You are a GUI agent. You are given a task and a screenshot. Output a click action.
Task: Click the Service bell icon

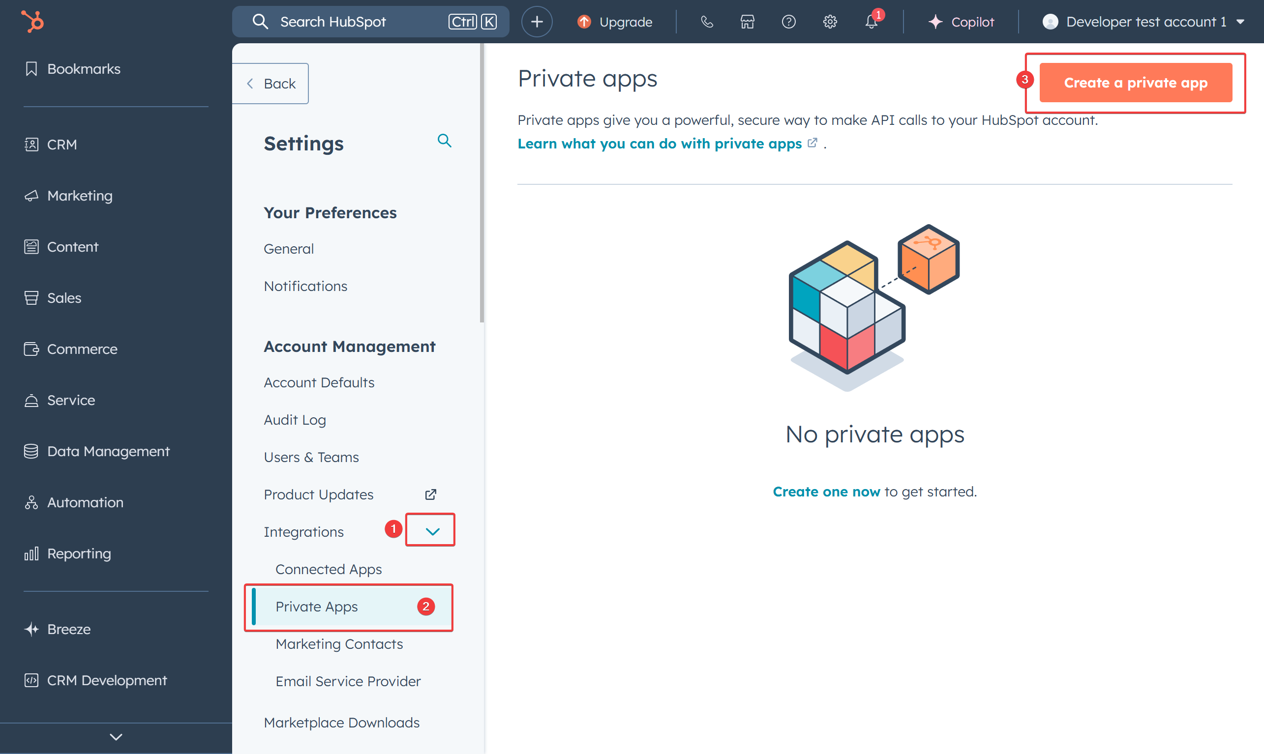coord(31,401)
